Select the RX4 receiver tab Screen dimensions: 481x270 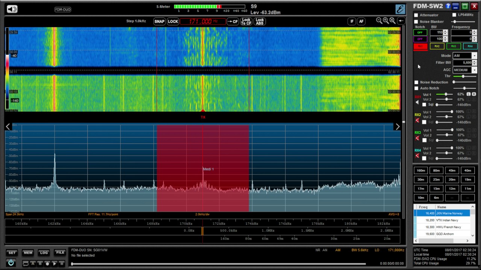pos(470,46)
